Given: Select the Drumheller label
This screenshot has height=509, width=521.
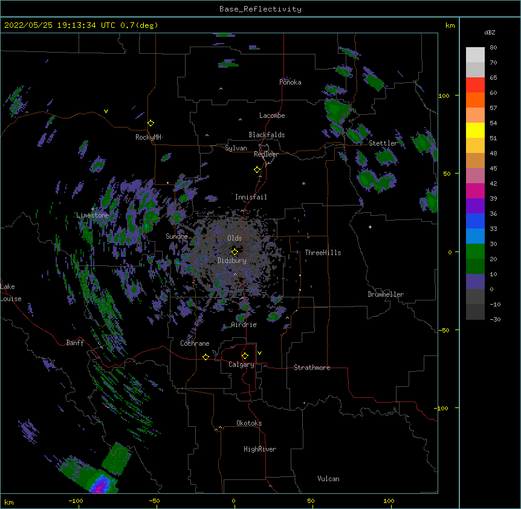Looking at the screenshot, I should (x=386, y=294).
